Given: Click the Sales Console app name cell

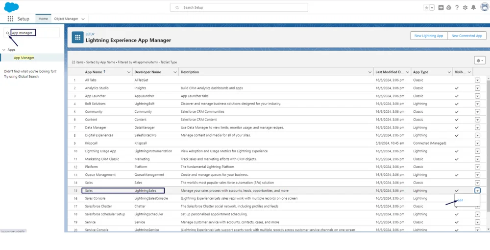Looking at the screenshot, I should [96, 198].
